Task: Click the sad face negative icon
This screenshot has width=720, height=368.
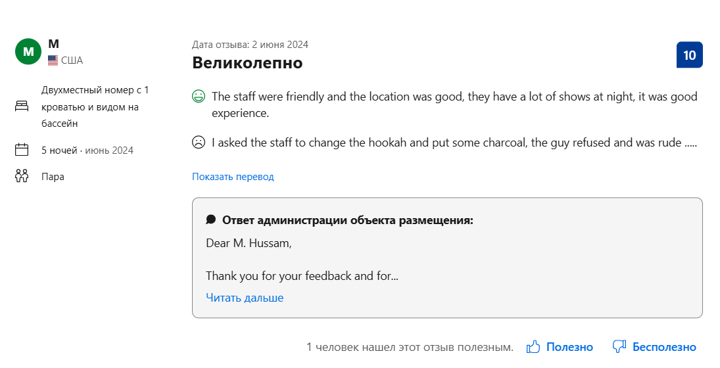Action: (199, 142)
